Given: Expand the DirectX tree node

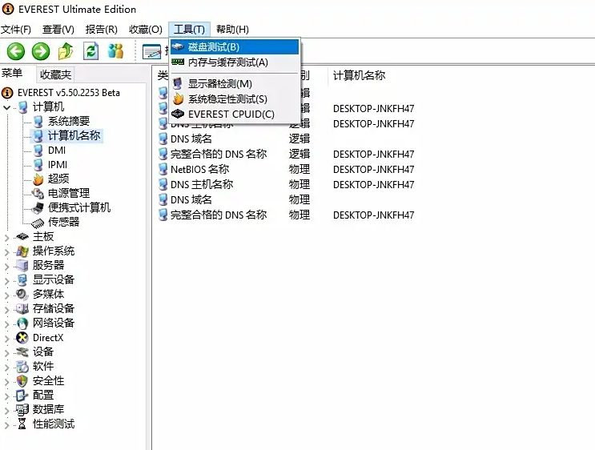Looking at the screenshot, I should click(x=6, y=339).
